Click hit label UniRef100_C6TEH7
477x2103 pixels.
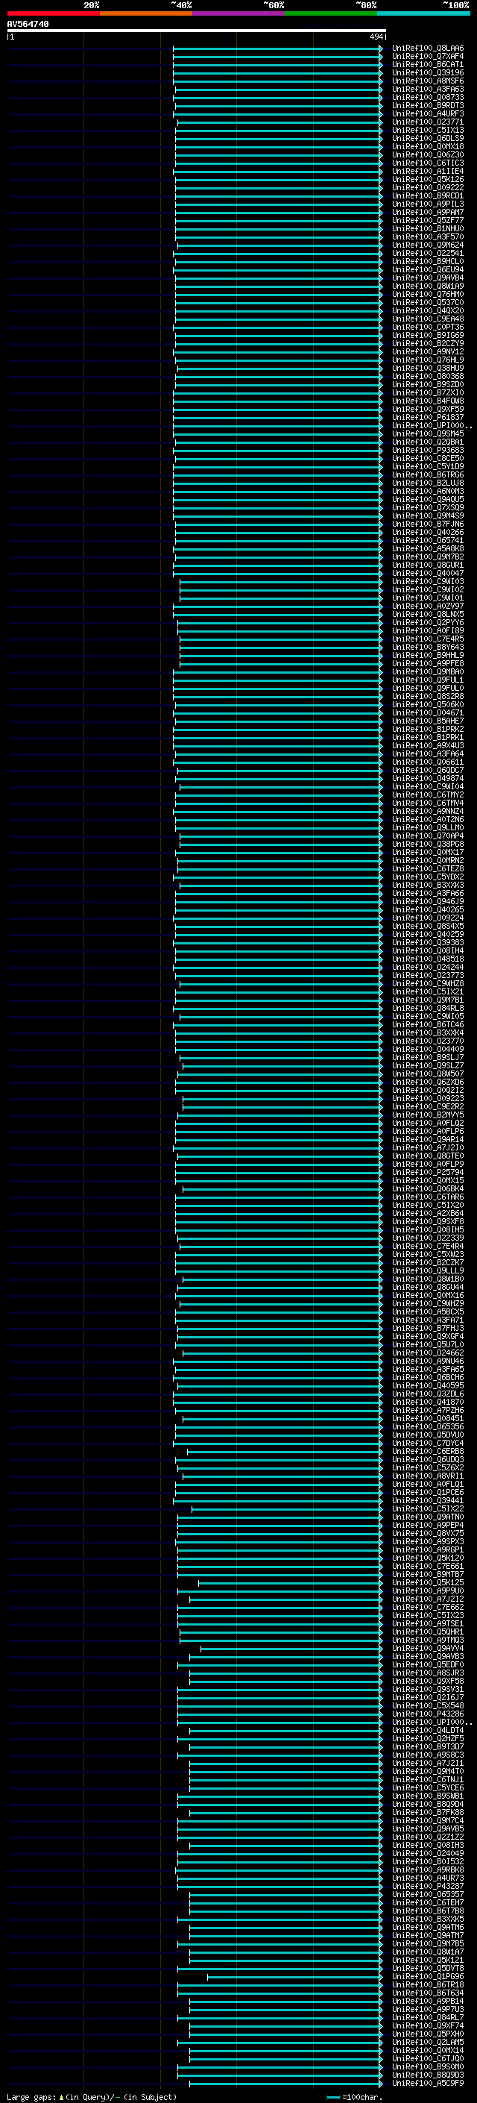(427, 1902)
